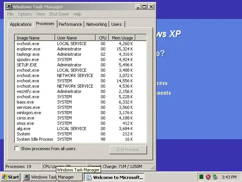
Task: Click the 15,324 K memory value
Action: (x=125, y=49)
